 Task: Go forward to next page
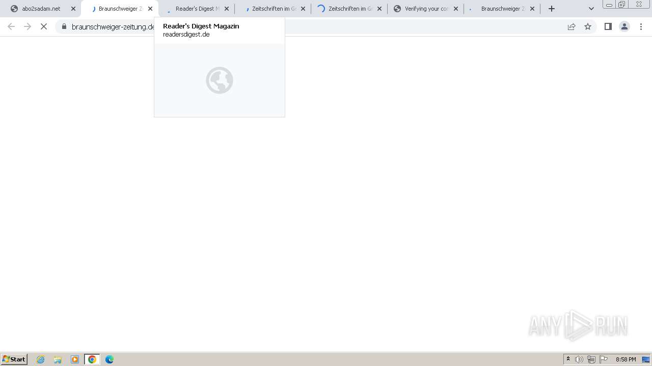pos(28,26)
